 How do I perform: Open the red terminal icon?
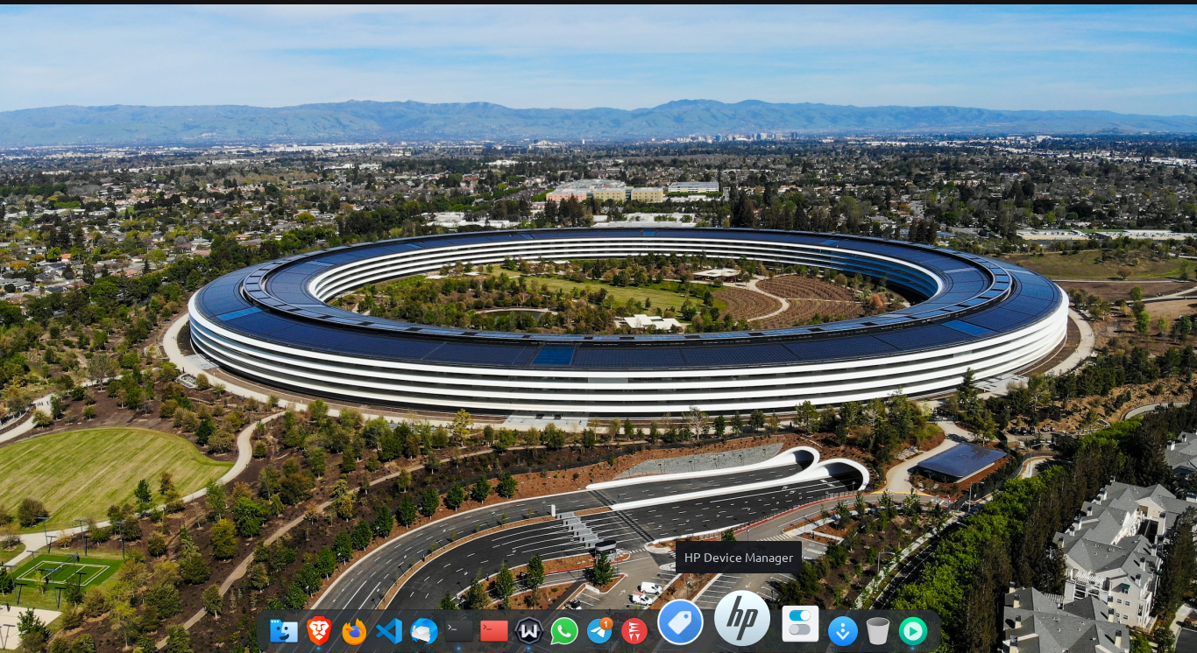coord(494,630)
